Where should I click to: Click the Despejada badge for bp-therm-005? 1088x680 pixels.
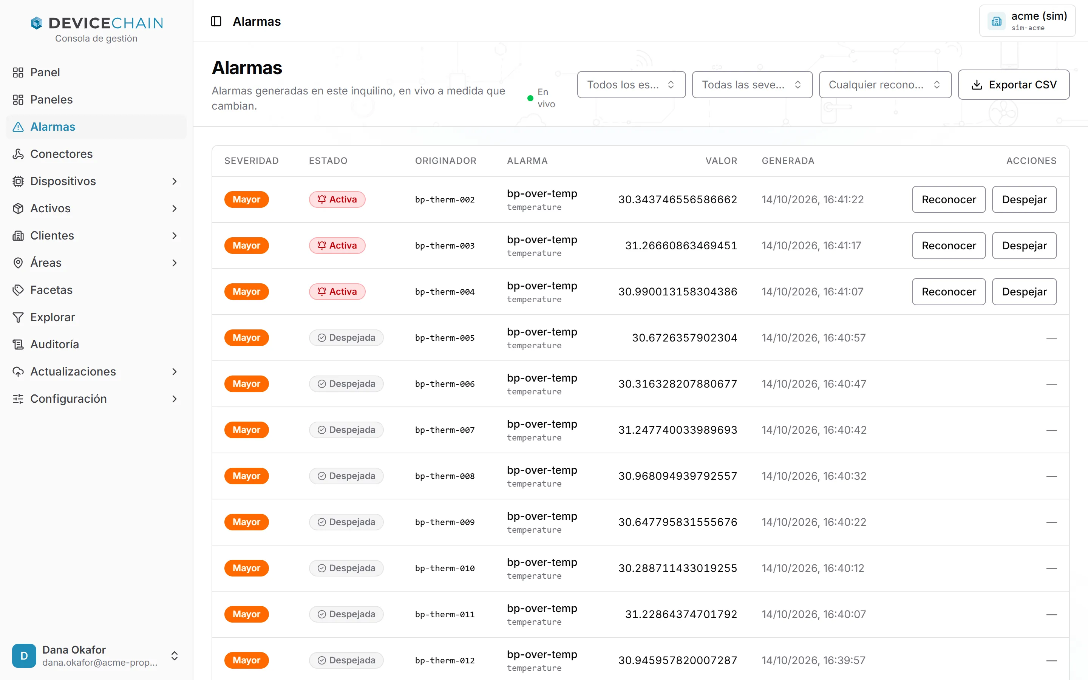pyautogui.click(x=346, y=338)
